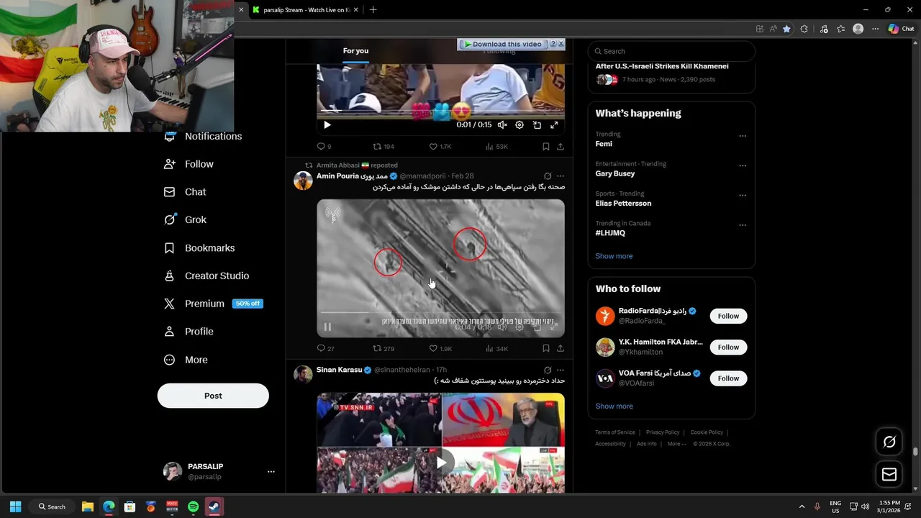Viewport: 921px width, 518px height.
Task: Follow RadioFarda account
Action: click(x=728, y=316)
